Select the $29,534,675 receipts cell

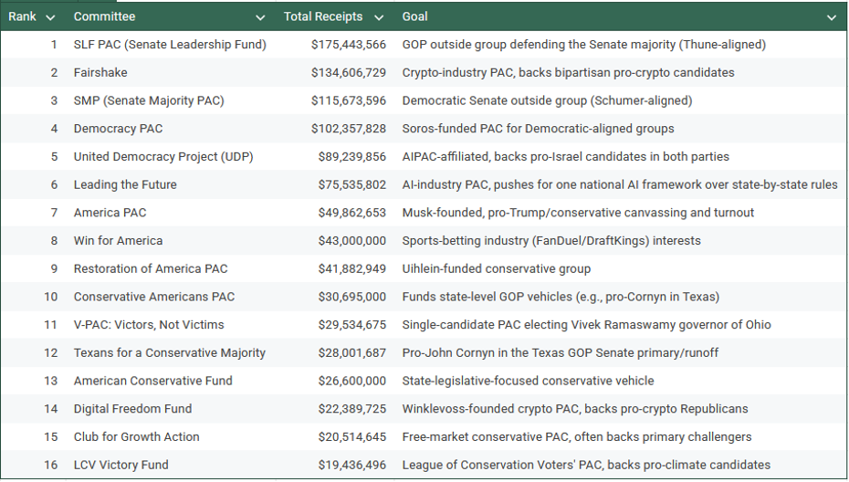336,325
